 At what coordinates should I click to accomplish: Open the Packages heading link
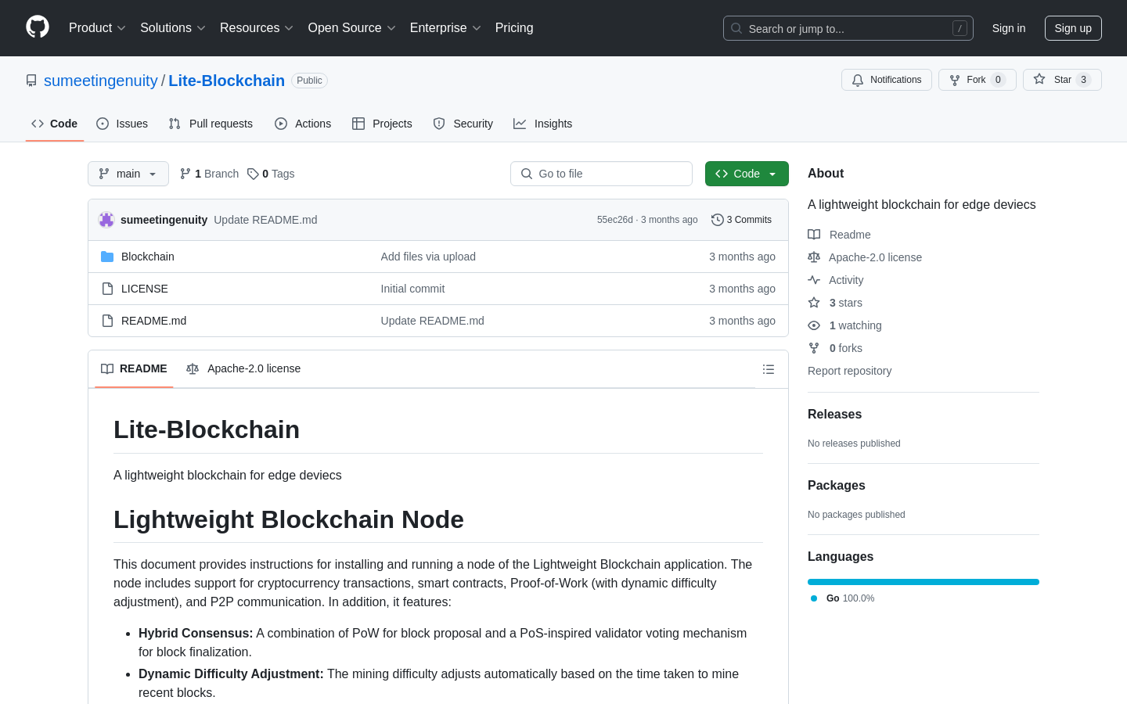pos(836,486)
